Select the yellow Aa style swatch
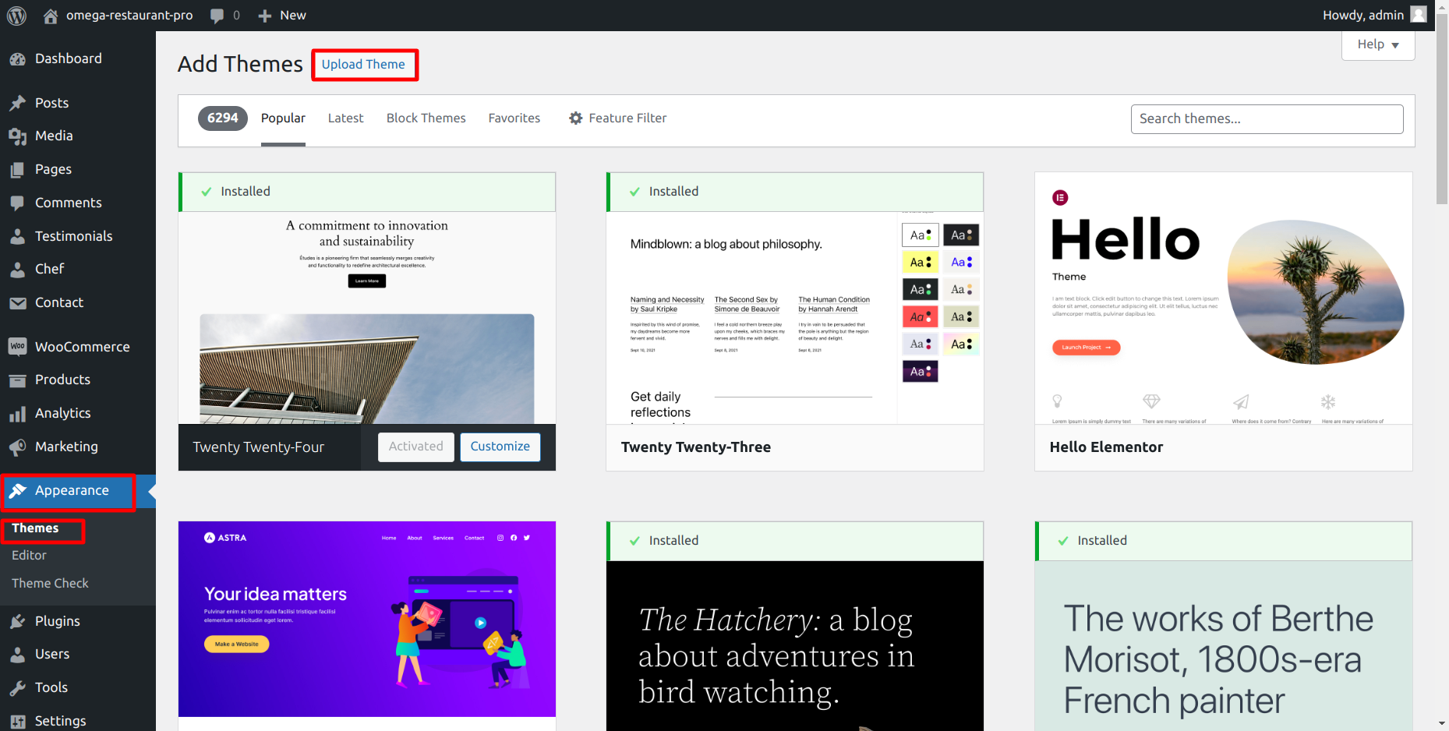Screen dimensions: 1449x731 (x=920, y=263)
